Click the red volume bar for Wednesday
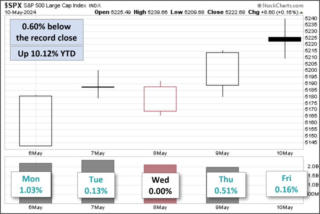This screenshot has width=320, height=214. point(160,169)
